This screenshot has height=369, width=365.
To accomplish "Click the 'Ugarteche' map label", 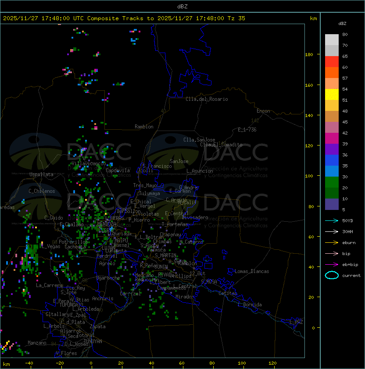I will click(x=108, y=278).
